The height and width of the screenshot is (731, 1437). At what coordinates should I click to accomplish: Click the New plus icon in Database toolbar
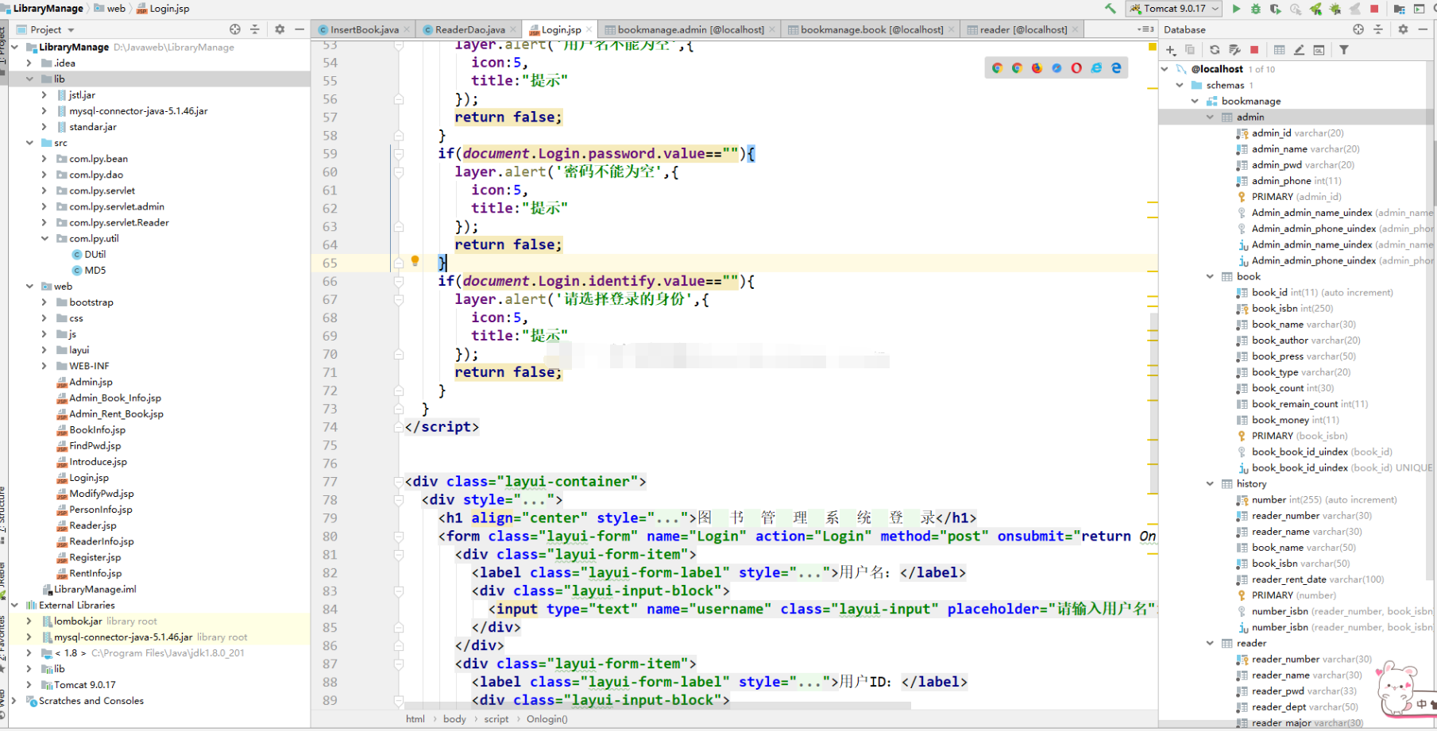click(1171, 50)
